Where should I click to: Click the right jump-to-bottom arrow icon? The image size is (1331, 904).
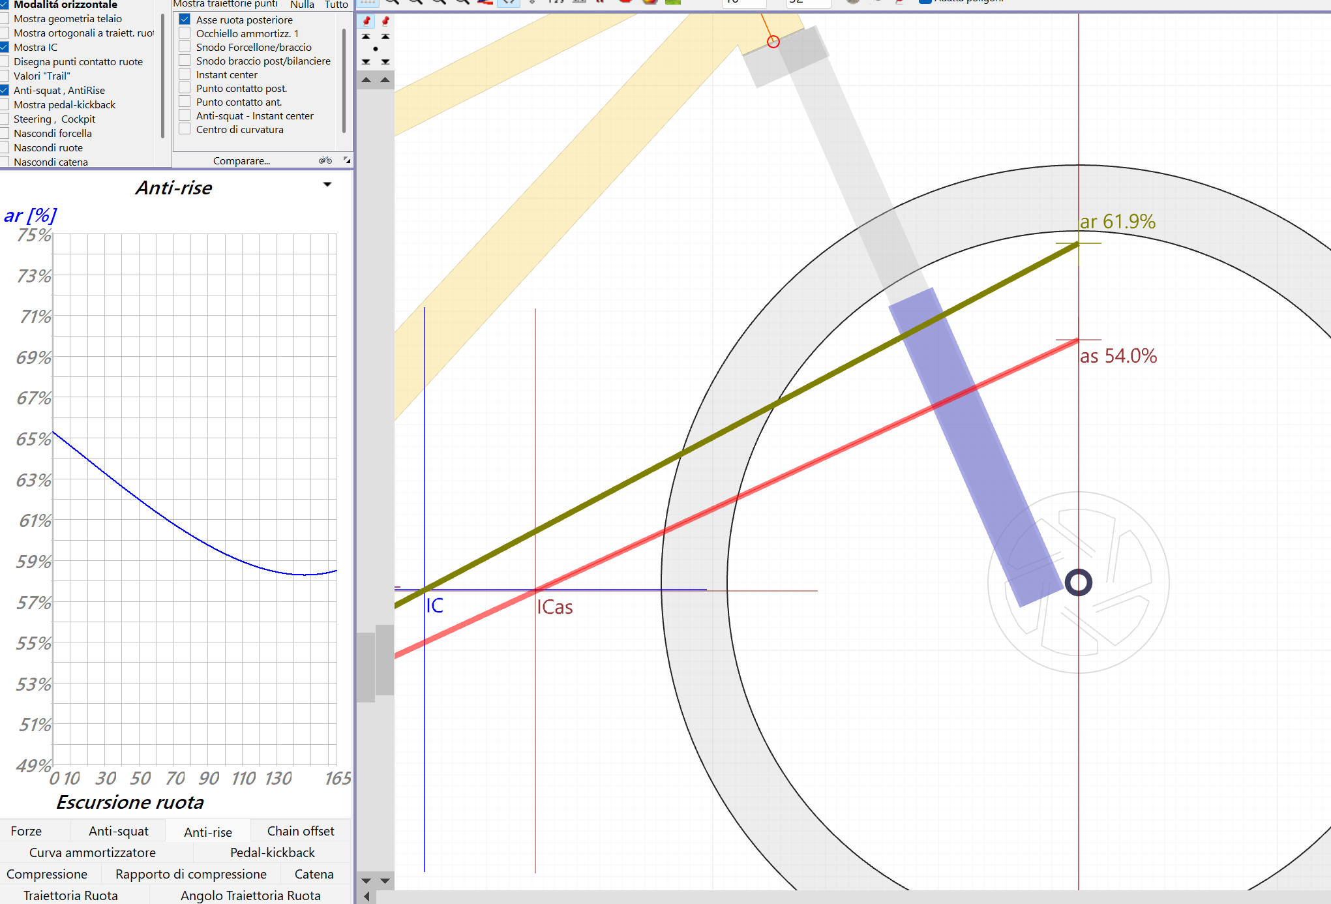(x=385, y=62)
